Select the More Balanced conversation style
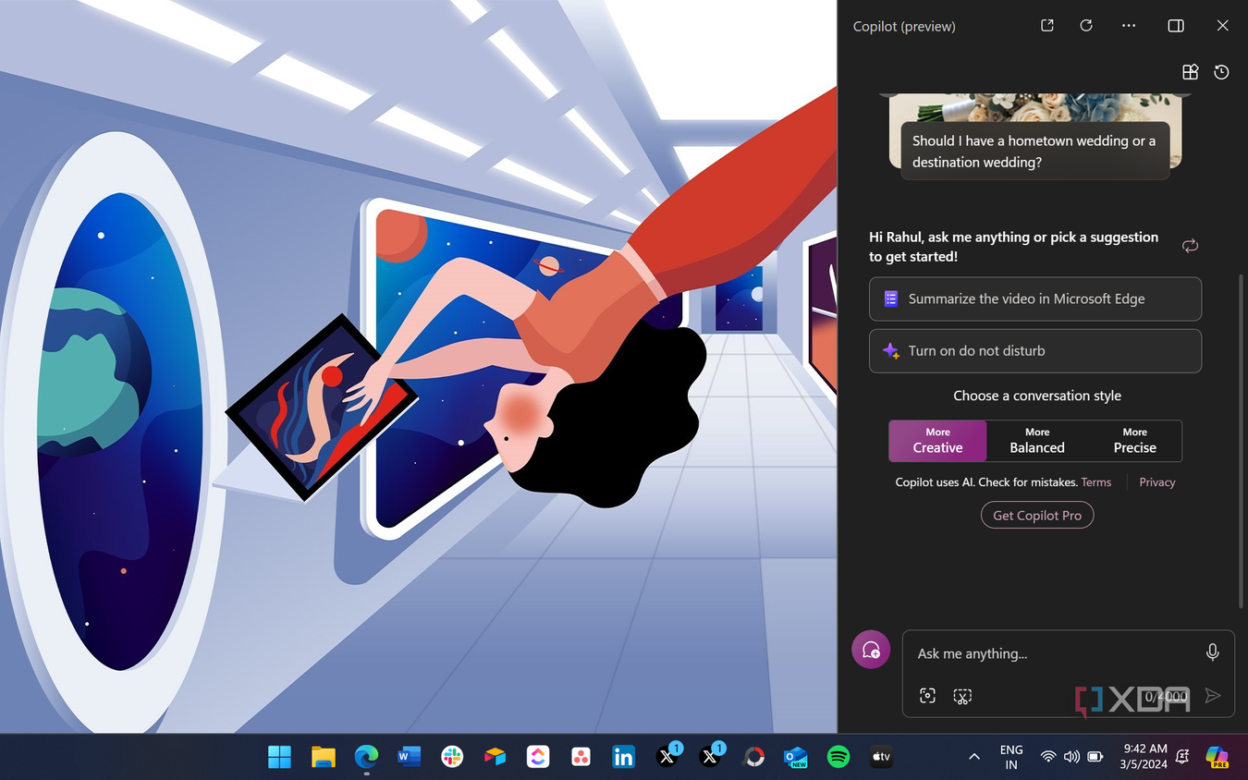The image size is (1248, 780). (1036, 441)
